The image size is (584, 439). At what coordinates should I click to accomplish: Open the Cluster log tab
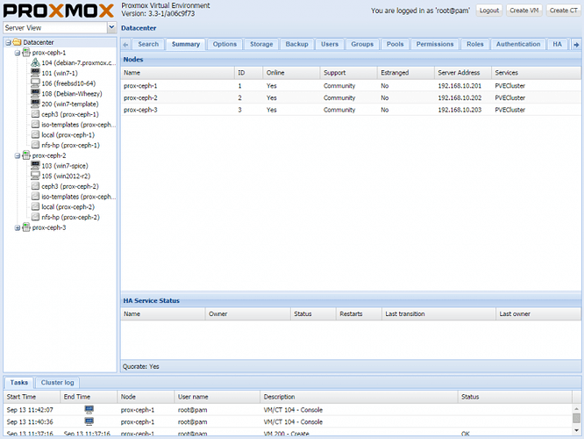[58, 383]
